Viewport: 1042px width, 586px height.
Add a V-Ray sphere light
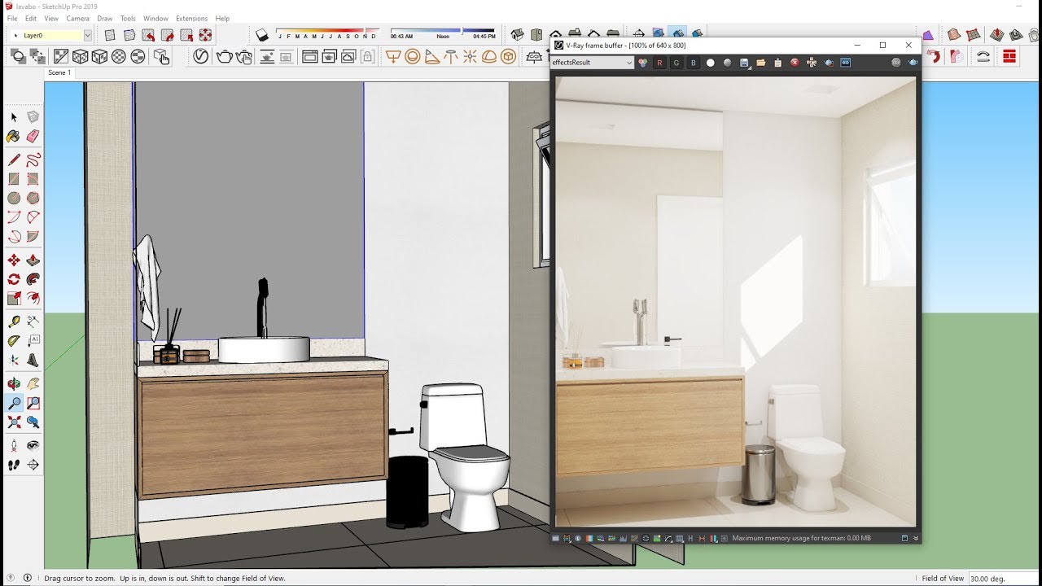pos(413,56)
